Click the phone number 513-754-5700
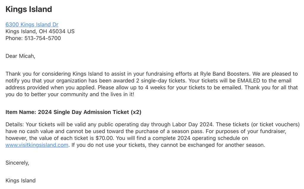This screenshot has width=304, height=189. point(42,38)
